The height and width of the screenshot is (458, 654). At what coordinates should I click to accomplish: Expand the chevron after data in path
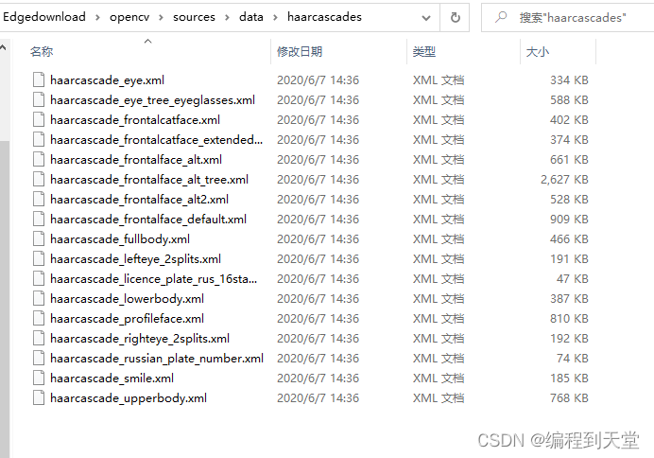(275, 18)
